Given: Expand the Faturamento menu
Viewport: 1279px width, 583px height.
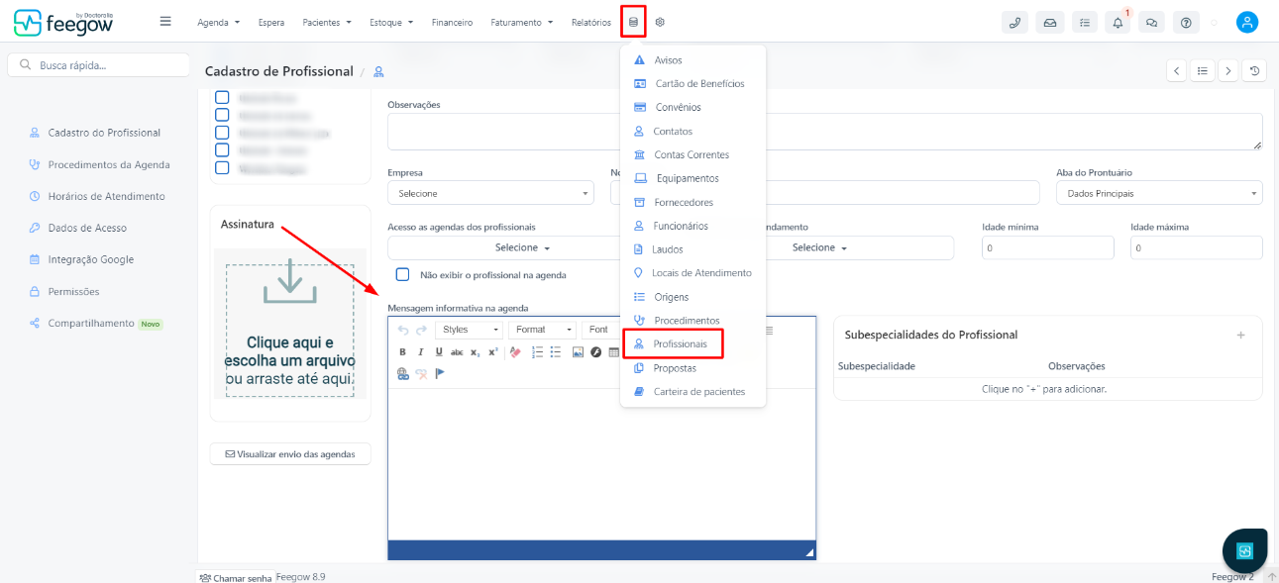Looking at the screenshot, I should [522, 22].
